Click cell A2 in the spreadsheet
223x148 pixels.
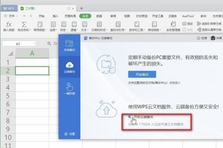(x=32, y=71)
